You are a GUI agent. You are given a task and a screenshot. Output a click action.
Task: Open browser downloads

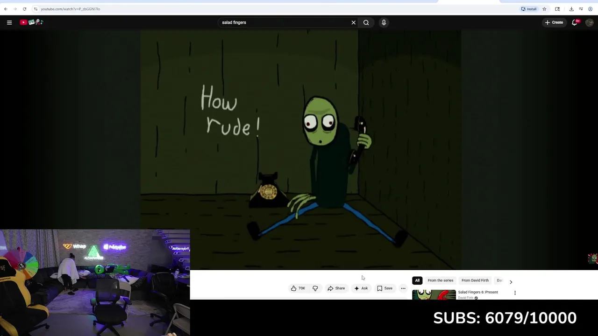coord(571,9)
